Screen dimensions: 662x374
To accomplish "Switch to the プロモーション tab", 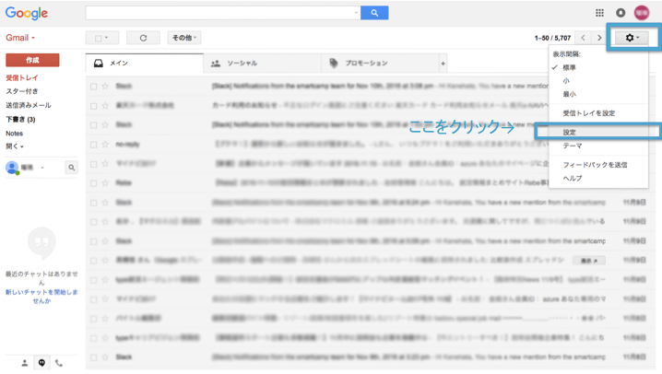I will [380, 64].
